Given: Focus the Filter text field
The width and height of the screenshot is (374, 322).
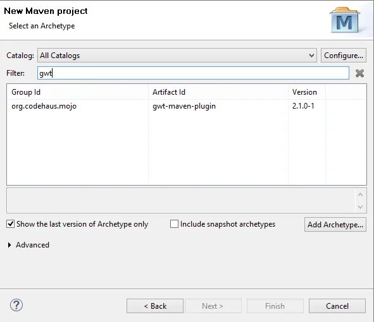Looking at the screenshot, I should (x=193, y=73).
